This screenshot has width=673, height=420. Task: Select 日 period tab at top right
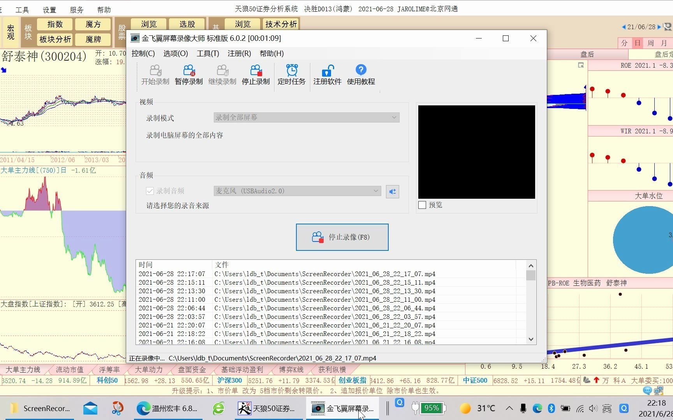[x=638, y=43]
